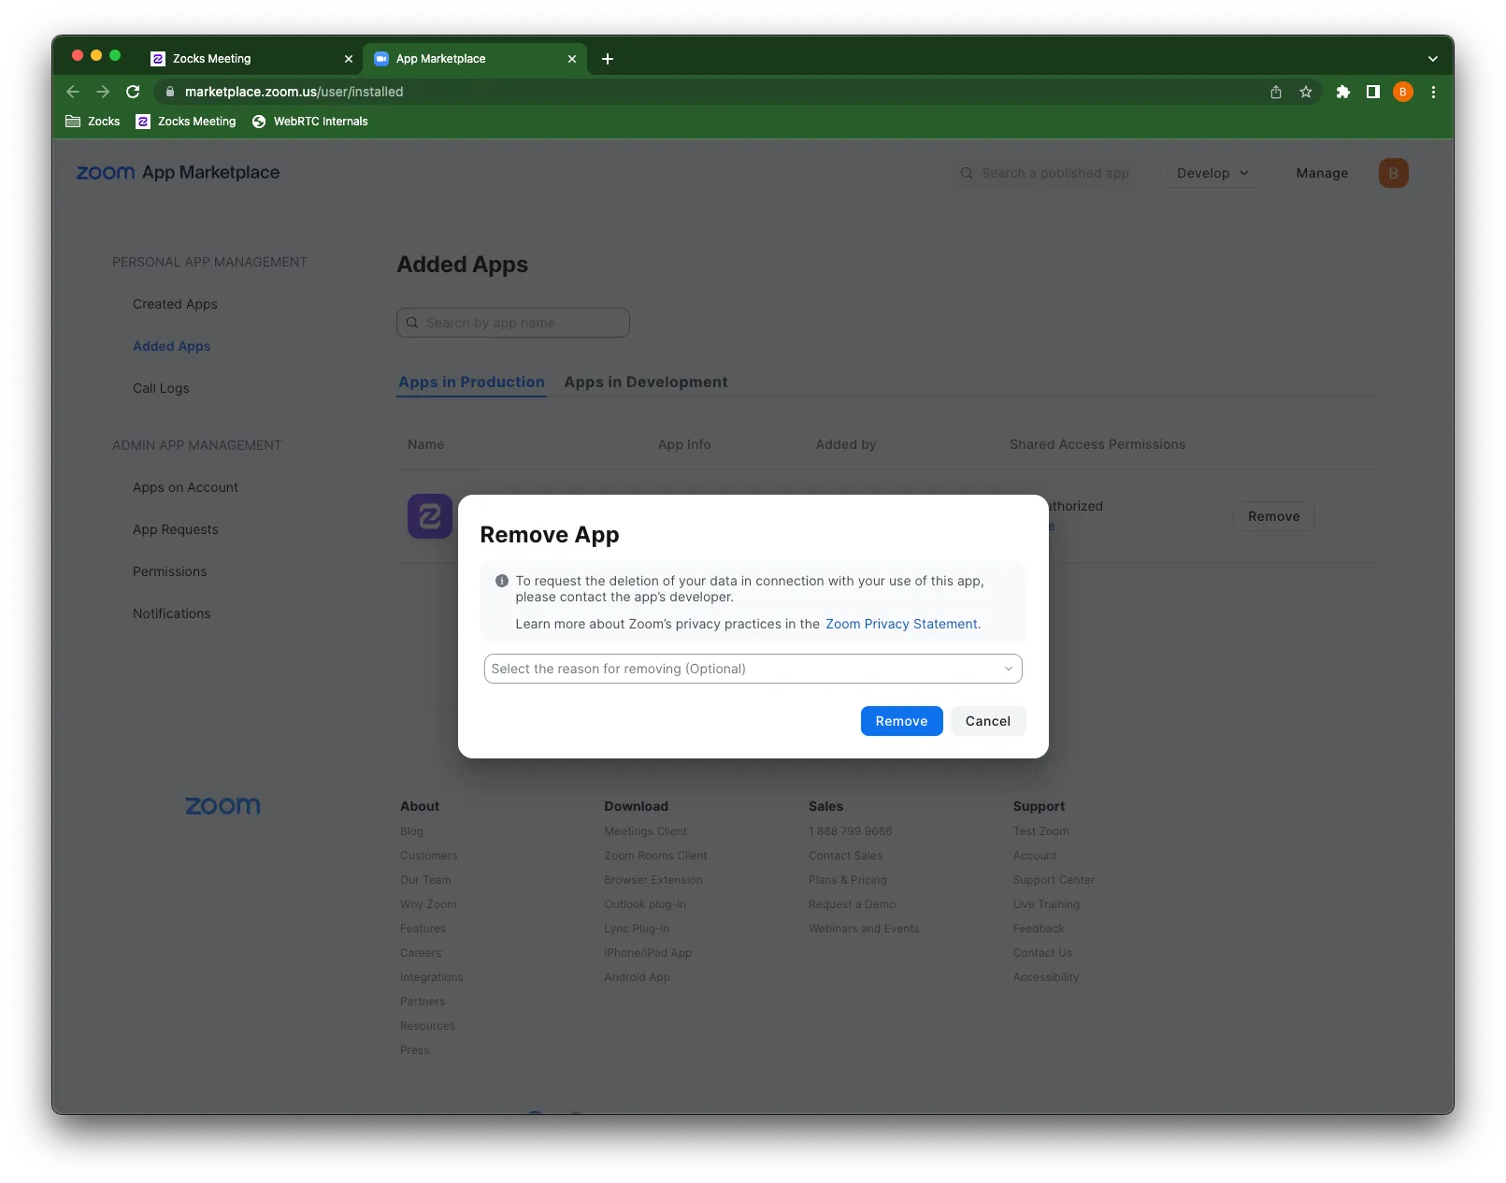Select the Apps in Production tab
Viewport: 1506px width, 1183px height.
pos(471,382)
